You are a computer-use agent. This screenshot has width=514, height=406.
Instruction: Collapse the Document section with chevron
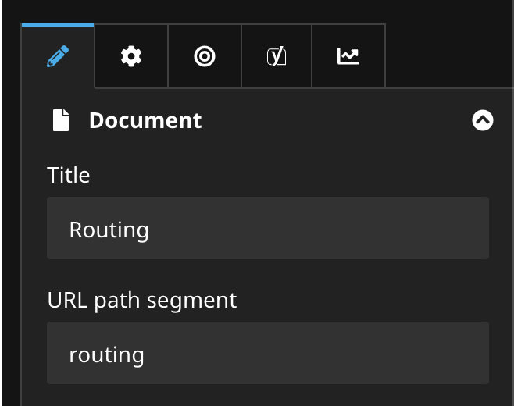tap(483, 120)
